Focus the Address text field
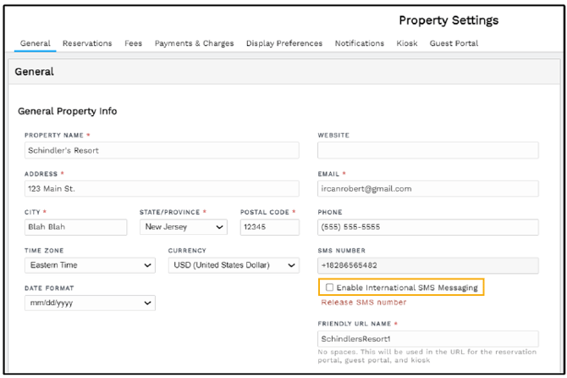This screenshot has width=567, height=378. 161,188
